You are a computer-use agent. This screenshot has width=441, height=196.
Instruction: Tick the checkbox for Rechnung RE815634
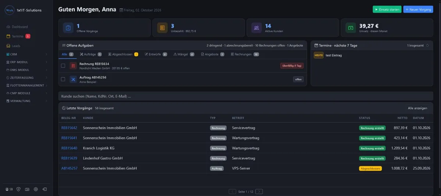[x=63, y=66]
